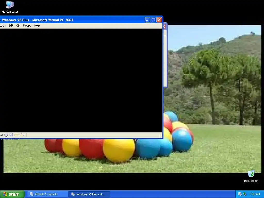This screenshot has width=264, height=198.
Task: Minimize the Windows 98 Plus window
Action: (x=147, y=20)
